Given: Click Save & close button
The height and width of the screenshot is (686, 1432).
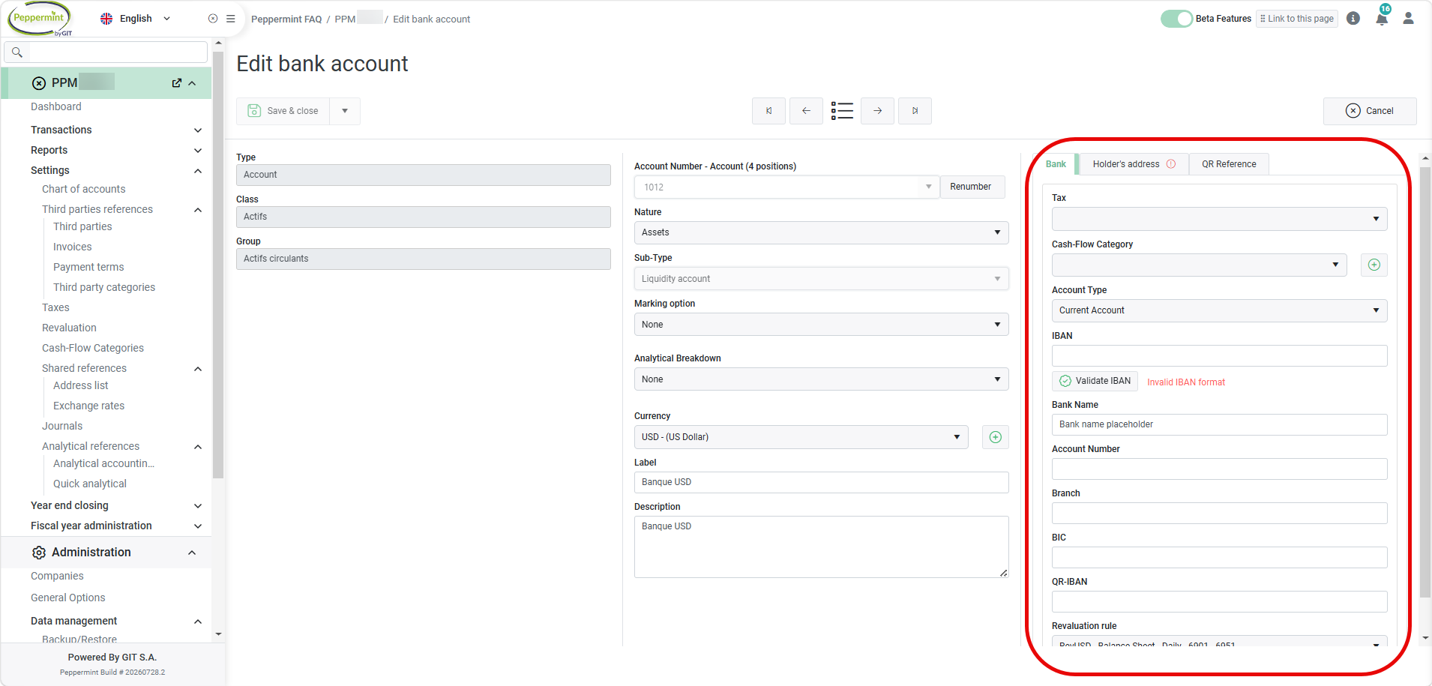Looking at the screenshot, I should (x=283, y=111).
